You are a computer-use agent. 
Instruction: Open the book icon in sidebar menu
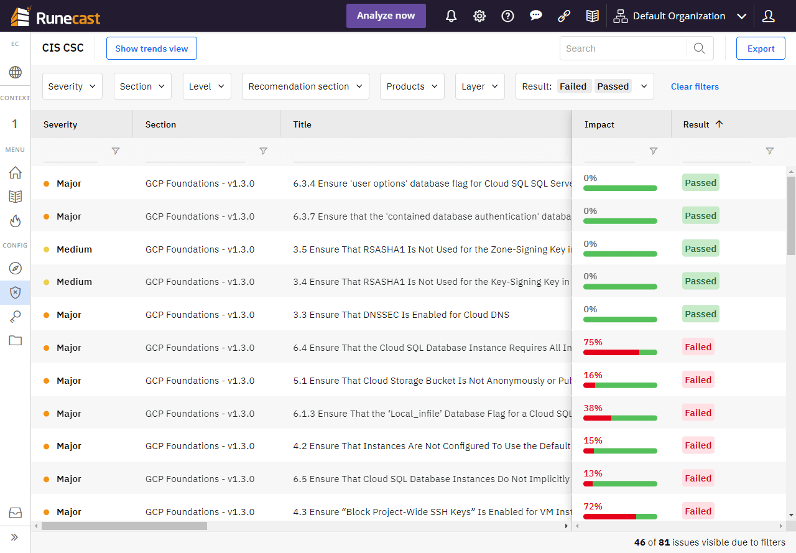point(15,197)
